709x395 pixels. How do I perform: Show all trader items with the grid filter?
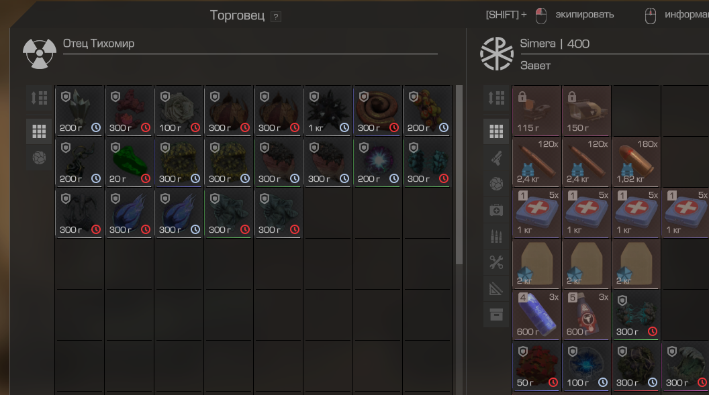point(39,131)
